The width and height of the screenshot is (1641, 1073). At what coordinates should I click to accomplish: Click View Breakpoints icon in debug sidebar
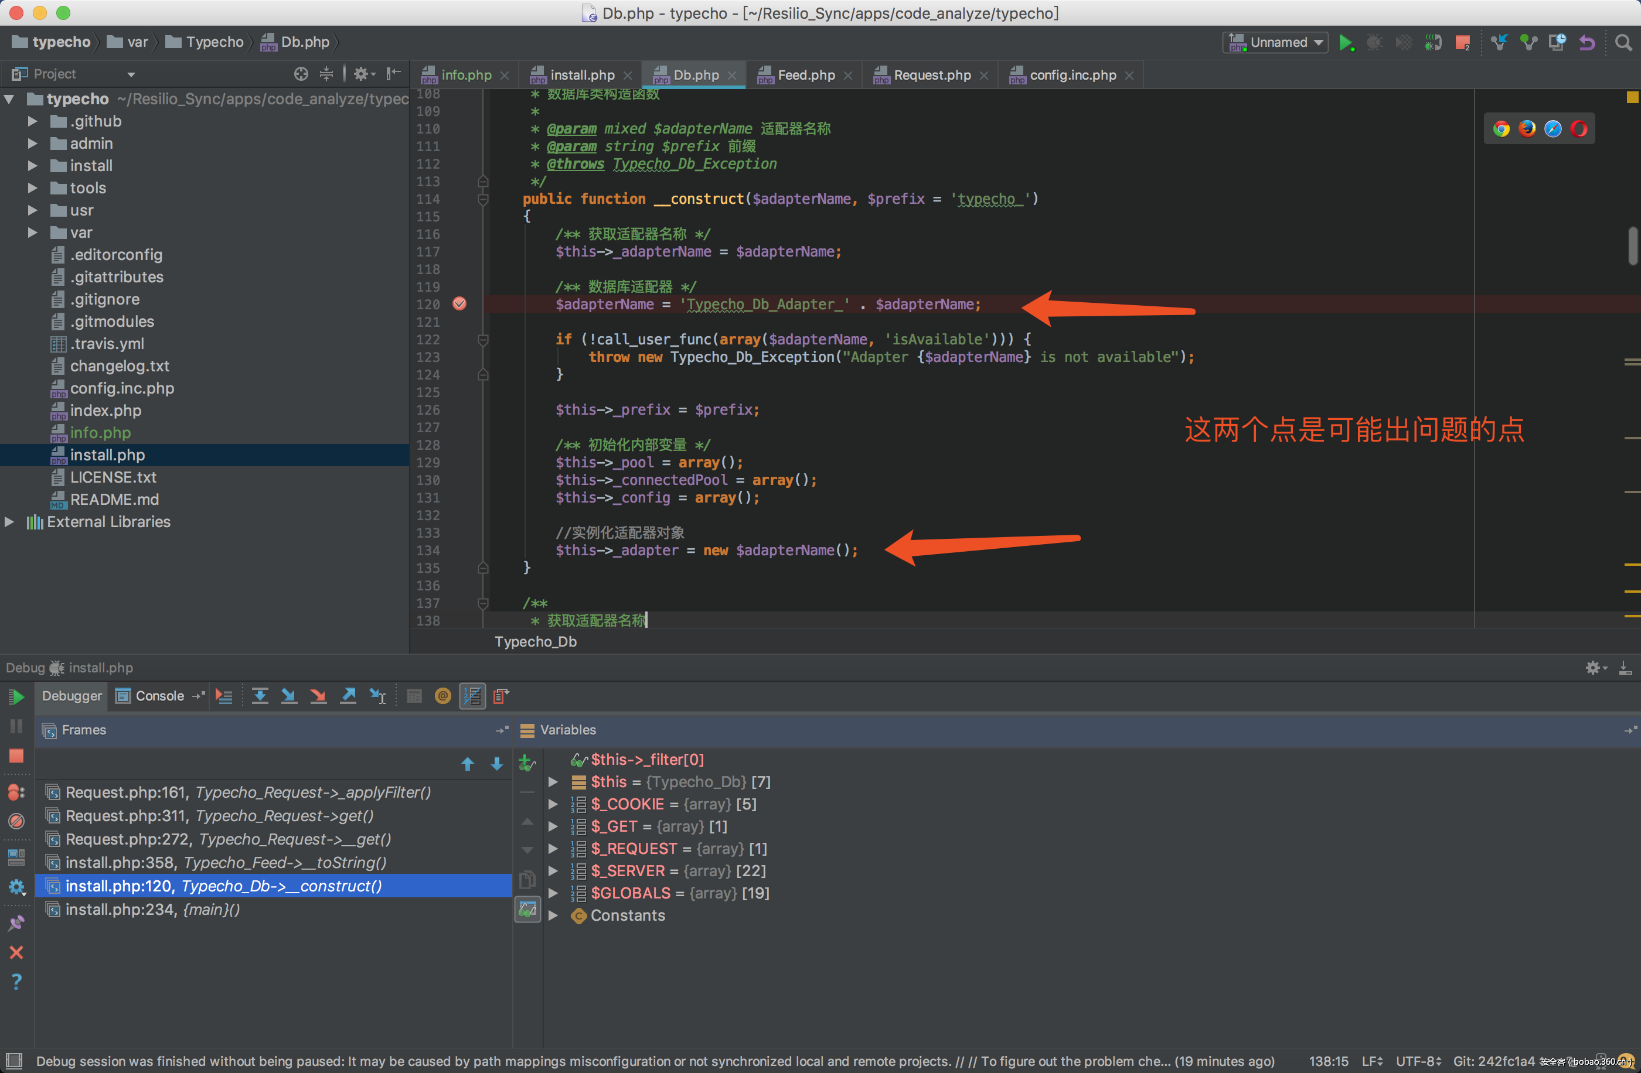pos(16,792)
